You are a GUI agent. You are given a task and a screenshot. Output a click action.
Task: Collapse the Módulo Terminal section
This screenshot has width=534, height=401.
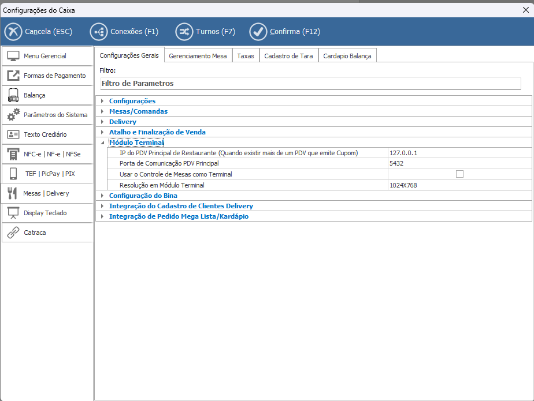(x=102, y=143)
